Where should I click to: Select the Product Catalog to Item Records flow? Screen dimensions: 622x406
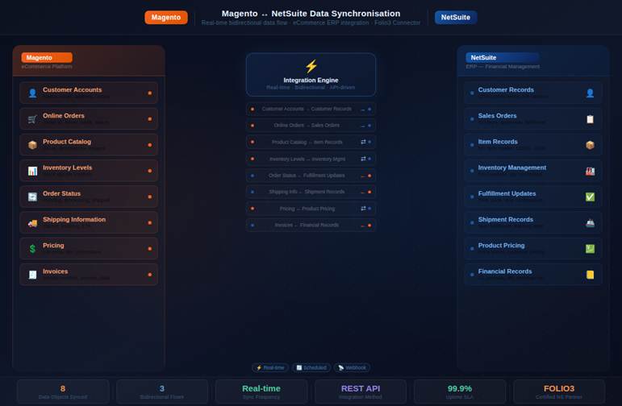[x=311, y=142]
